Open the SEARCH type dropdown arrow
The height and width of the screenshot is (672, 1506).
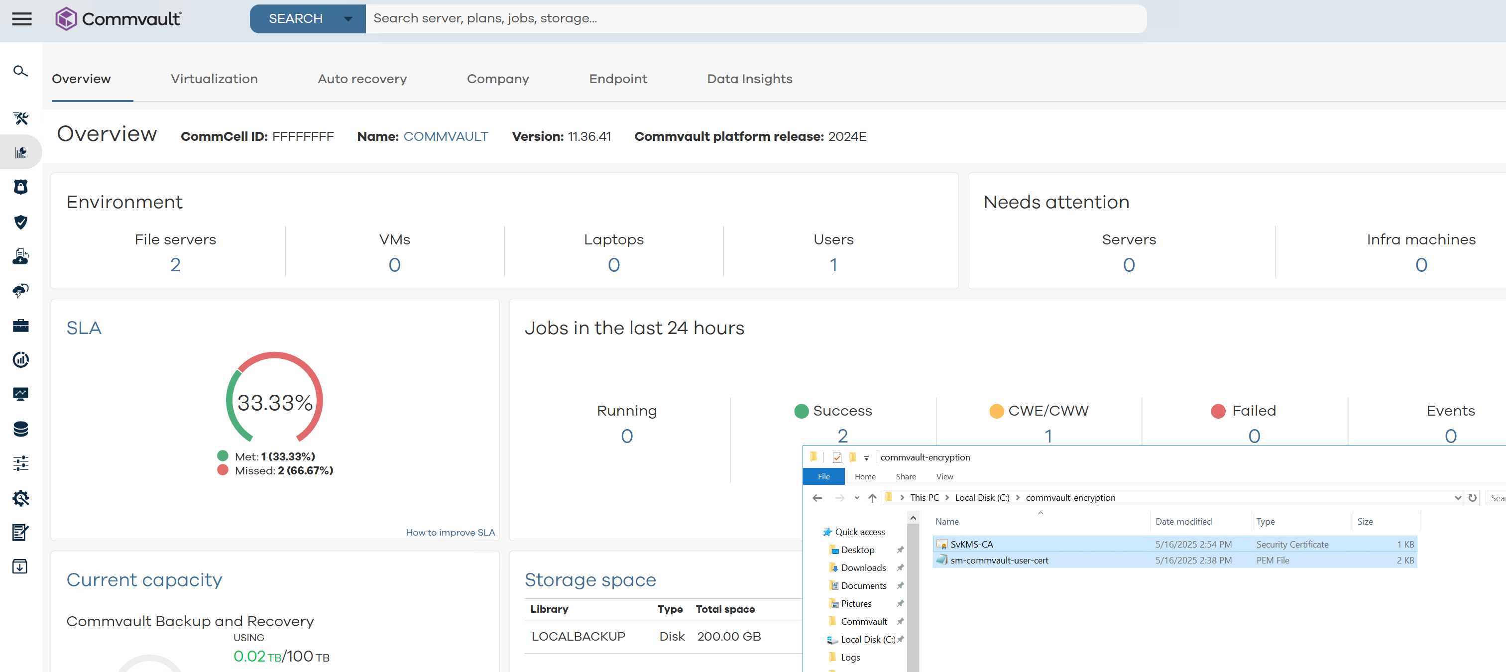348,19
